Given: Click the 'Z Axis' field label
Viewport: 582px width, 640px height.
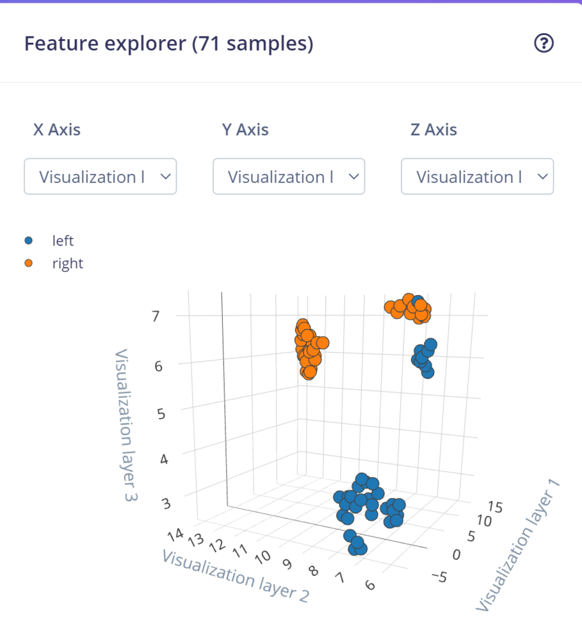Looking at the screenshot, I should click(433, 130).
